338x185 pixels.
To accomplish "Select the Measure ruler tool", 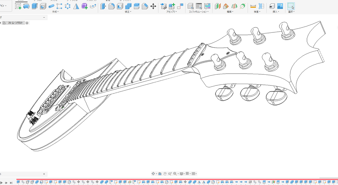I will tap(253, 6).
